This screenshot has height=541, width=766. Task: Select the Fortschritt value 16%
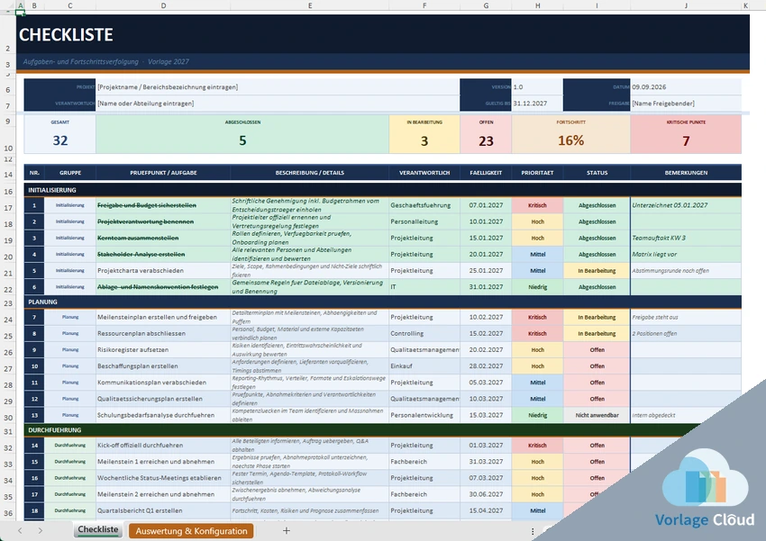coord(571,140)
